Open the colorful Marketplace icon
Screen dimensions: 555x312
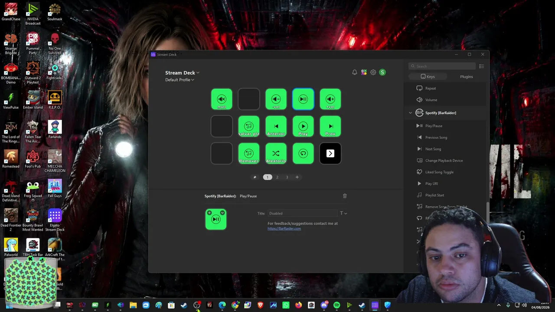[x=364, y=72]
